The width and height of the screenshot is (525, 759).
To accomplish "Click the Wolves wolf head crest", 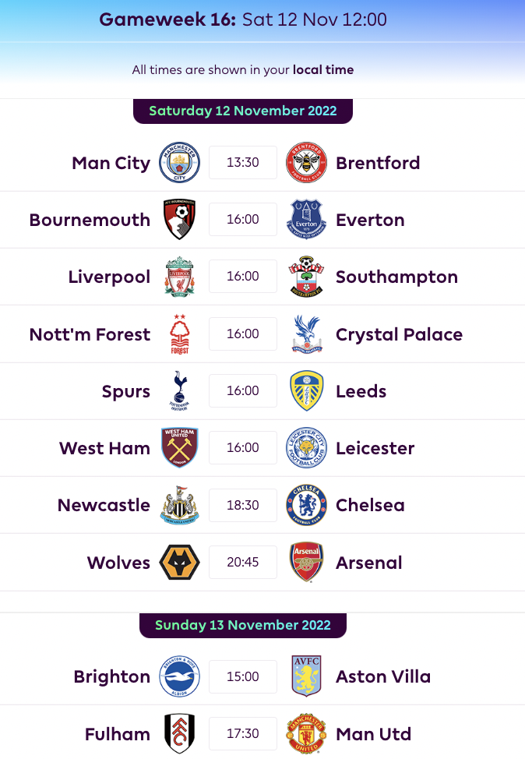I will [x=179, y=562].
